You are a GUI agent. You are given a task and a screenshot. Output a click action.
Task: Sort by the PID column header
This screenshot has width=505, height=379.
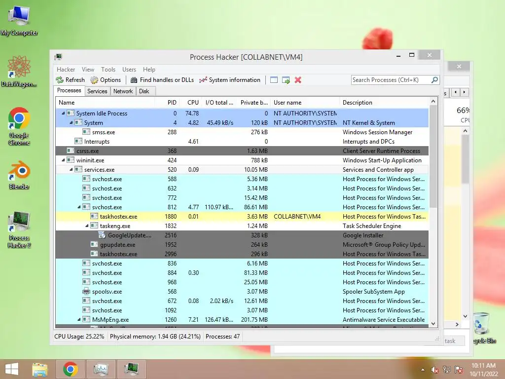[167, 103]
